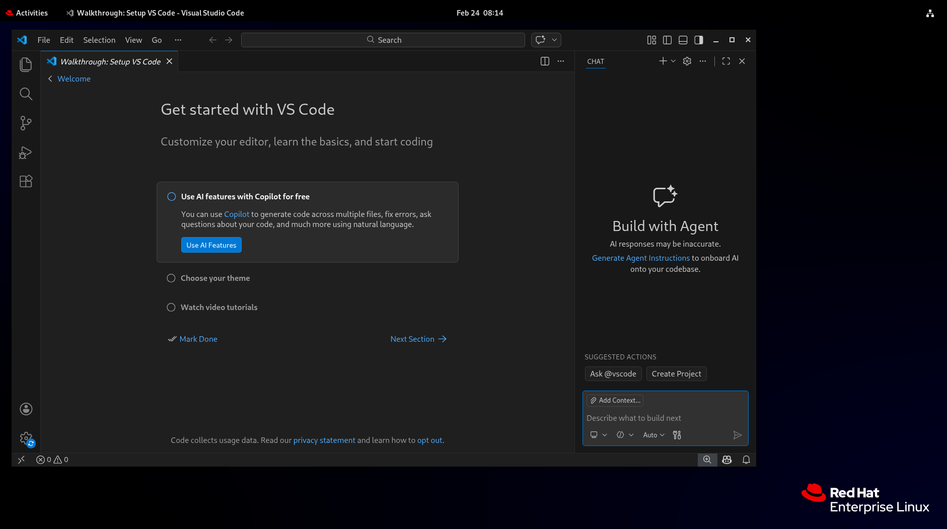This screenshot has height=529, width=947.
Task: Open the Copilot icon in the status bar
Action: [x=726, y=460]
